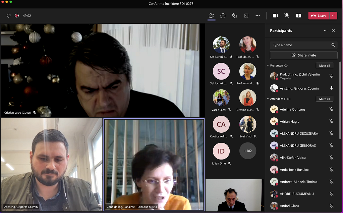Collapse the Presenters (2) section
This screenshot has width=343, height=213.
pos(268,66)
